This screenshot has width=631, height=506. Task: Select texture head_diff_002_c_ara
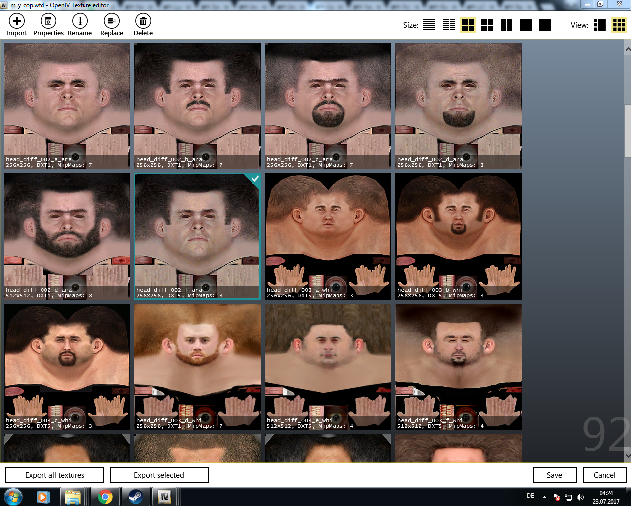pos(328,106)
